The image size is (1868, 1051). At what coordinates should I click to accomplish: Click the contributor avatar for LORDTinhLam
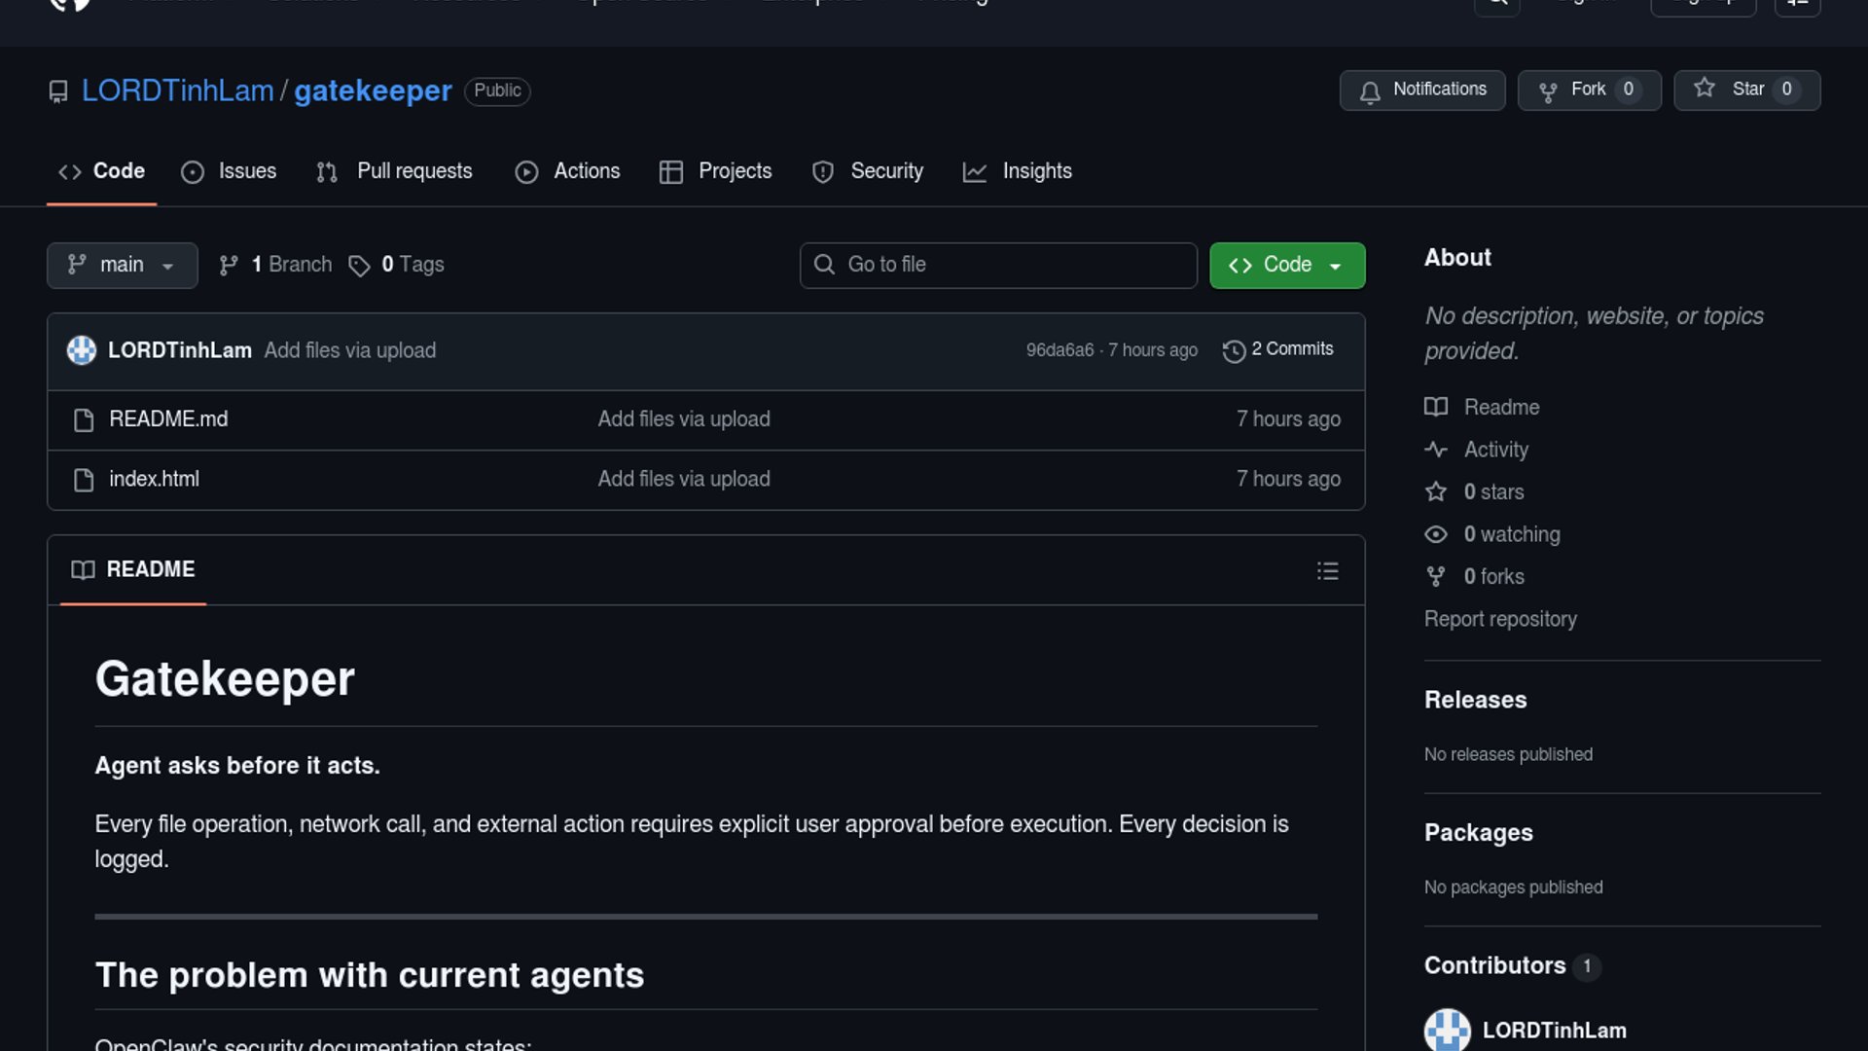click(1447, 1030)
